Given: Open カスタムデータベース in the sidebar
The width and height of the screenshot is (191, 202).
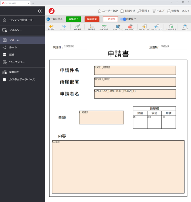Looking at the screenshot, I should [x=22, y=80].
